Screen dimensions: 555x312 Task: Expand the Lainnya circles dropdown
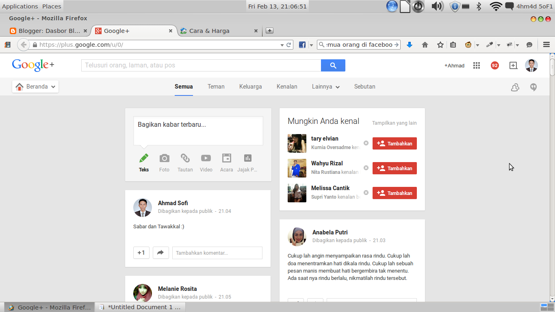pyautogui.click(x=326, y=87)
